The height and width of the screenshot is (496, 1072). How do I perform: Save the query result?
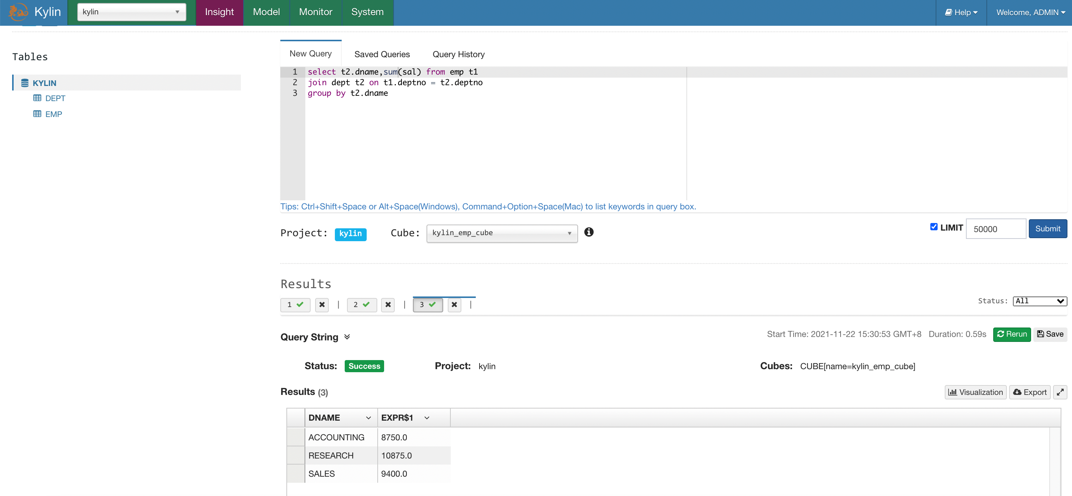pyautogui.click(x=1050, y=334)
